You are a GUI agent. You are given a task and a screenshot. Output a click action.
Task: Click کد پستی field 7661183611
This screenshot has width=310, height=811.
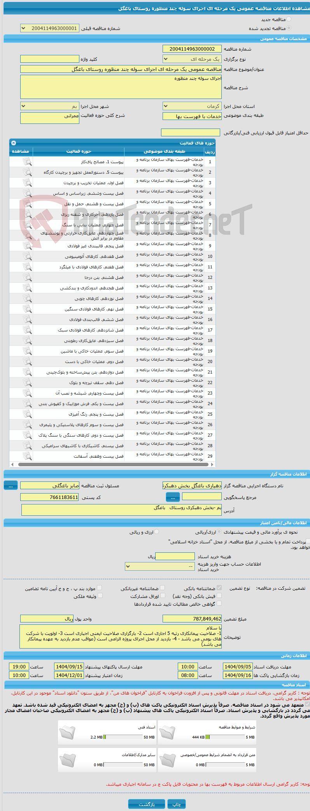click(x=49, y=497)
